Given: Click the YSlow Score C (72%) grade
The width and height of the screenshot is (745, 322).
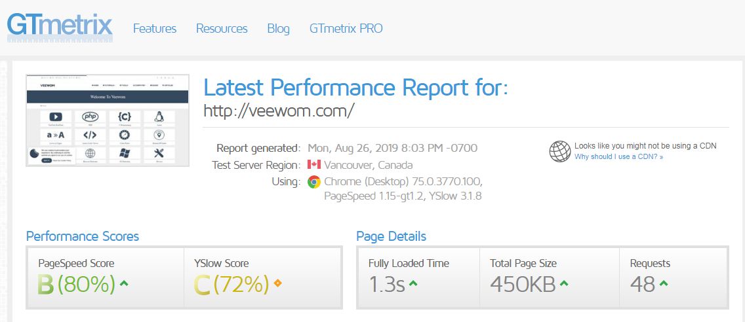Looking at the screenshot, I should (x=232, y=285).
